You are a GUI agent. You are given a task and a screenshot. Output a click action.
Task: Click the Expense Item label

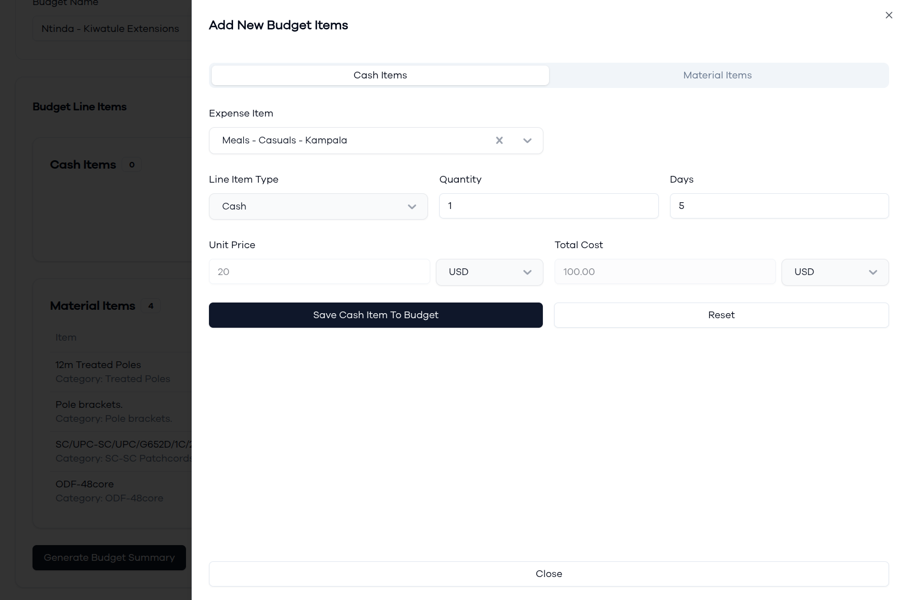coord(241,113)
